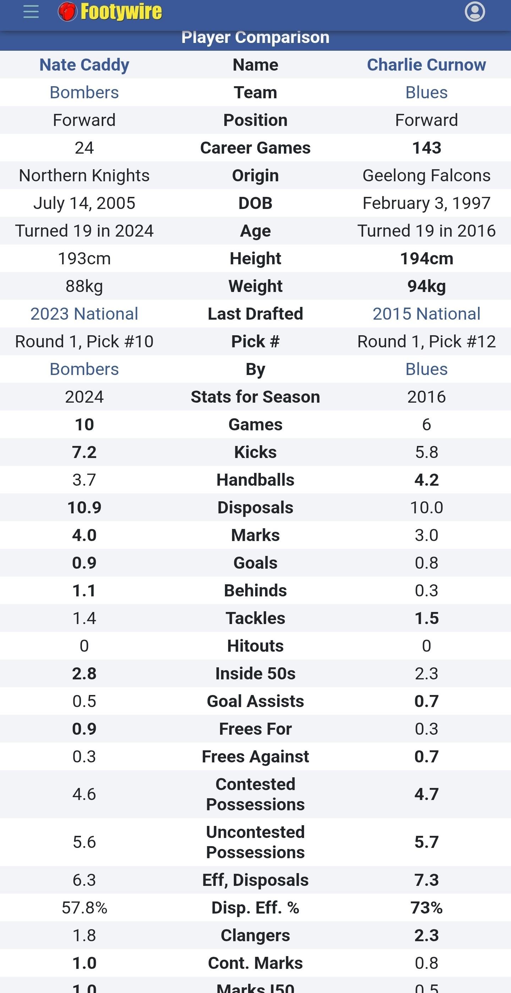
Task: Tap the red football logo icon
Action: point(67,12)
